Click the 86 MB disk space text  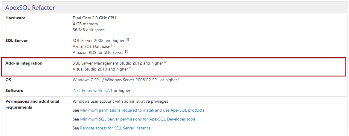click(89, 30)
